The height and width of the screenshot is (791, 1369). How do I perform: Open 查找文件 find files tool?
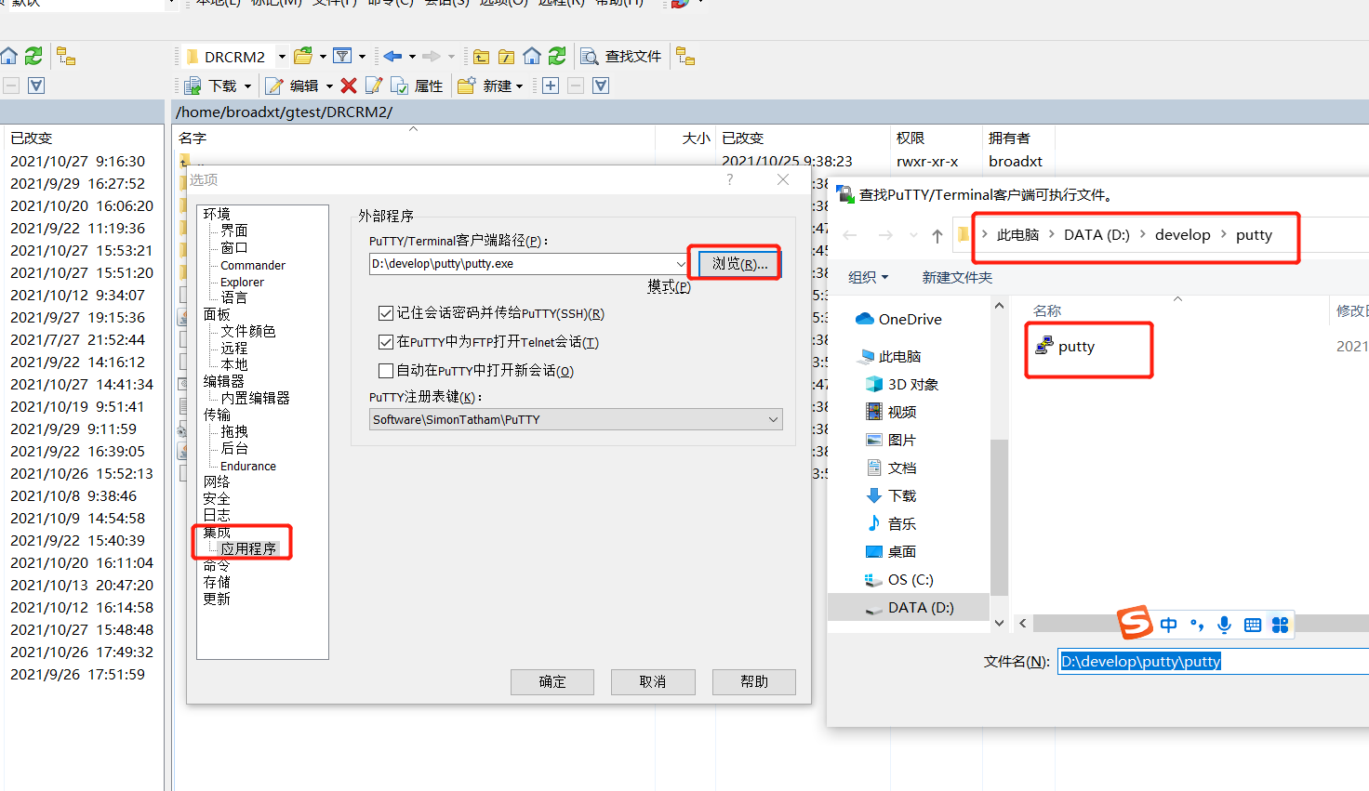click(621, 57)
